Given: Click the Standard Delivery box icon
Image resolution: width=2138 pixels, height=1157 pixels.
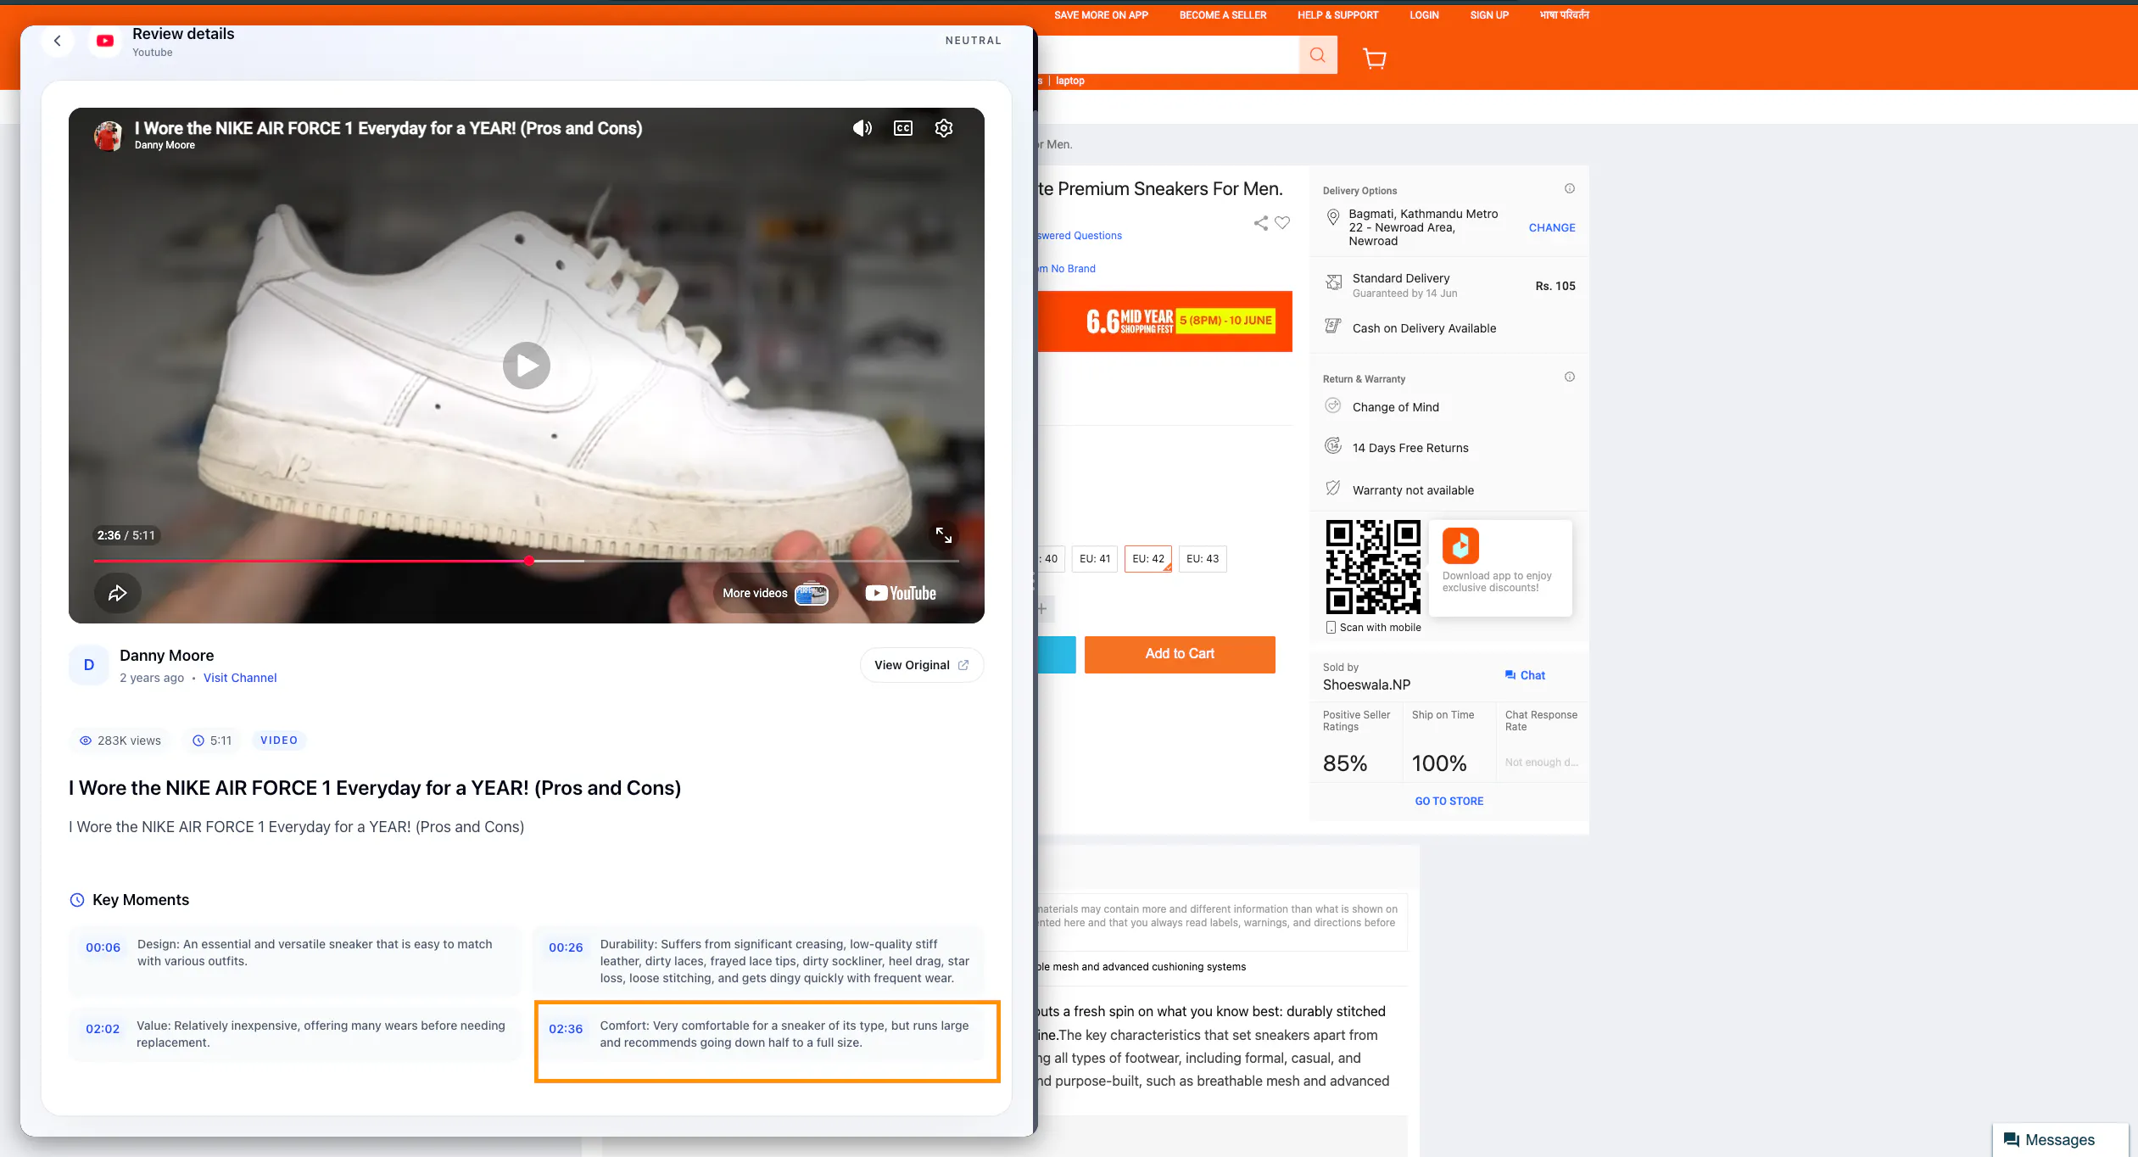Looking at the screenshot, I should (1333, 282).
